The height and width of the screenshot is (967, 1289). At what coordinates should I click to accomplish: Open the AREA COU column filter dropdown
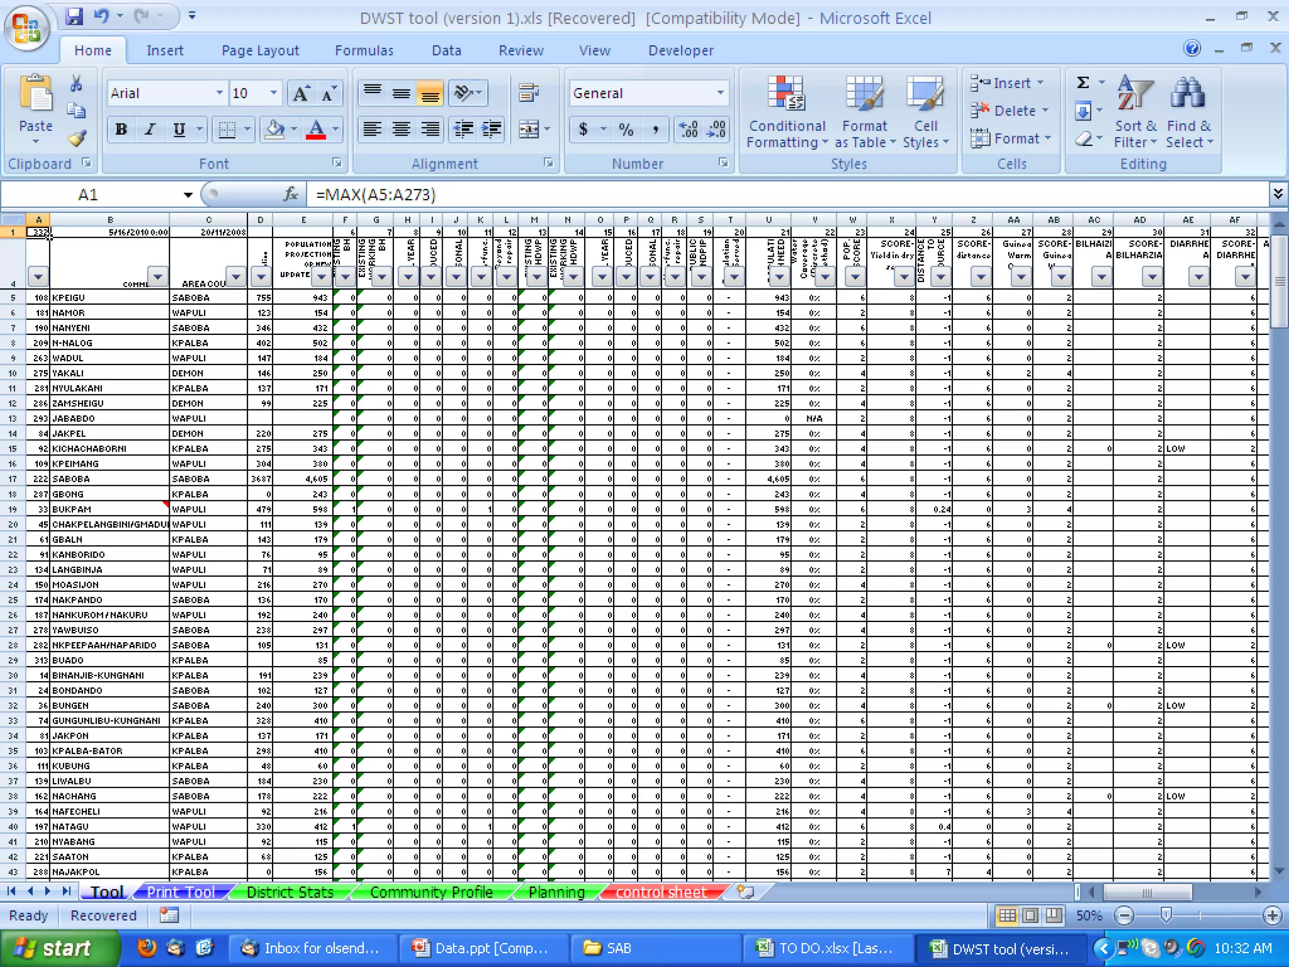236,277
